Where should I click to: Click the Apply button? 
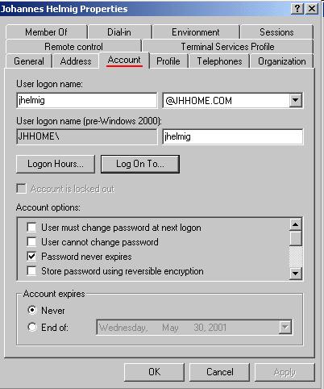coord(285,372)
